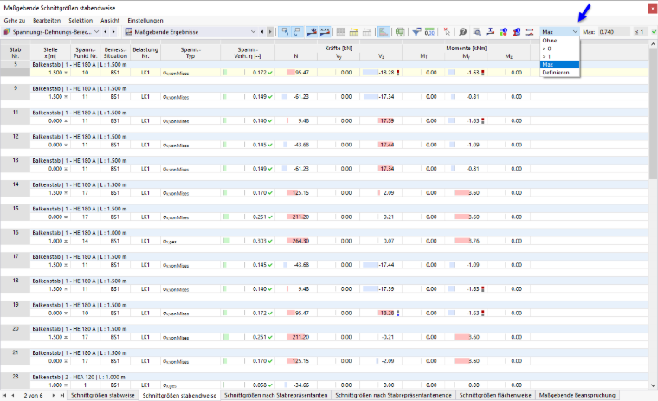Click the cross-section beam icon in toolbar
This screenshot has width=658, height=401.
click(490, 32)
